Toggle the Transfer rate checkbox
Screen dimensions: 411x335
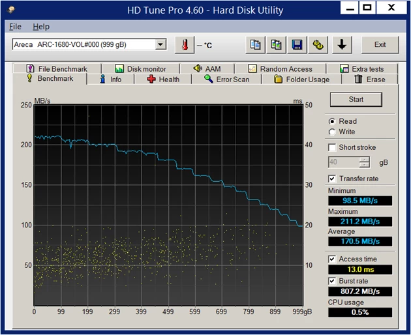(x=332, y=179)
